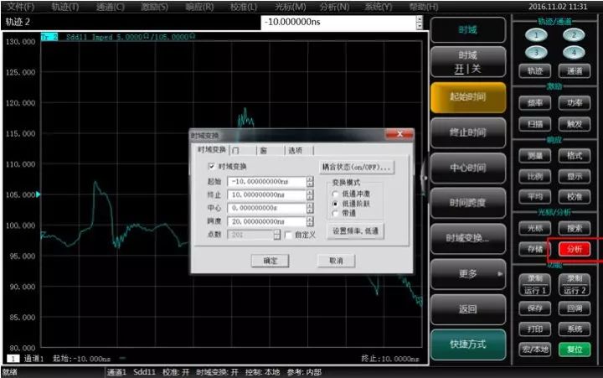Open the 光标 marker hardkey on the right panel

pos(535,228)
